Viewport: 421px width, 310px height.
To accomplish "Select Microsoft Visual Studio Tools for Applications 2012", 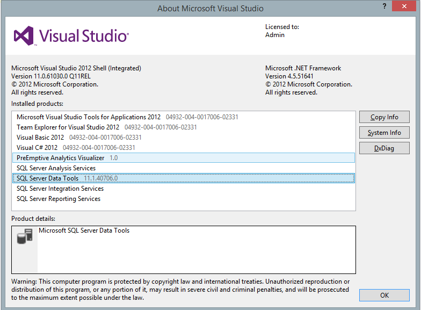I will click(184, 117).
